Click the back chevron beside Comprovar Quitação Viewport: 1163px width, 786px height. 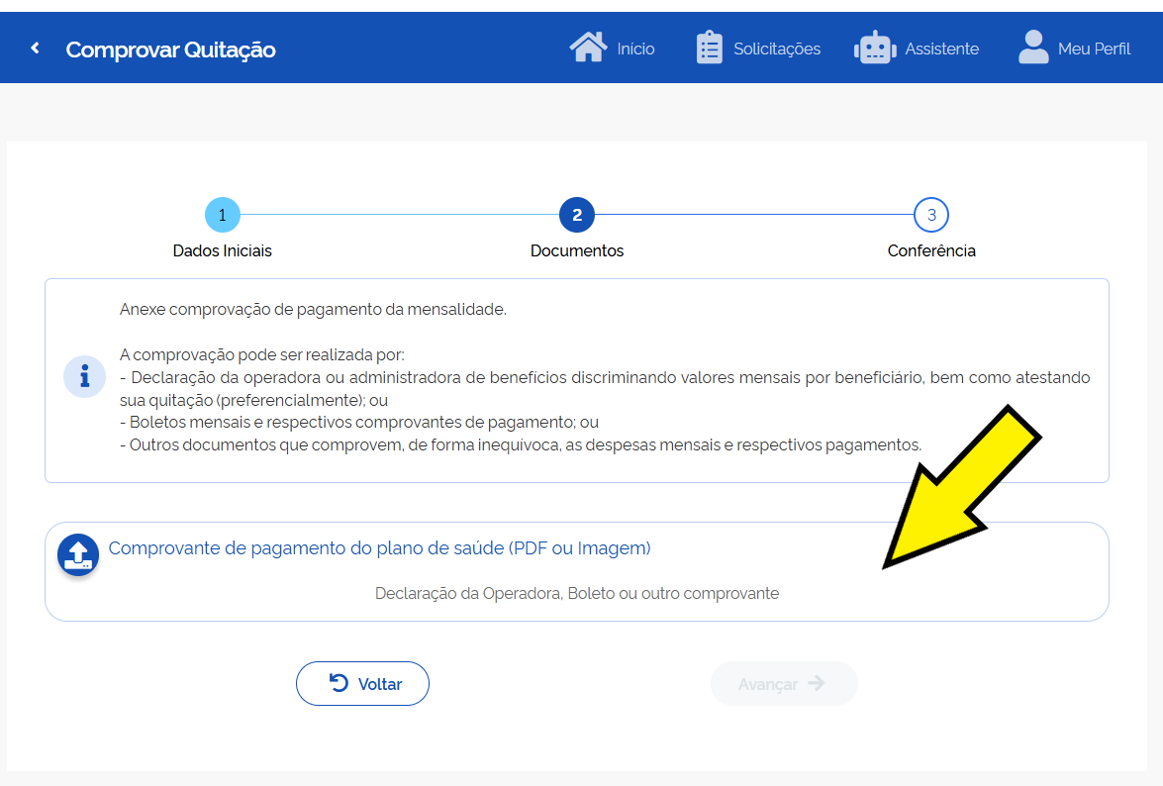pyautogui.click(x=36, y=48)
